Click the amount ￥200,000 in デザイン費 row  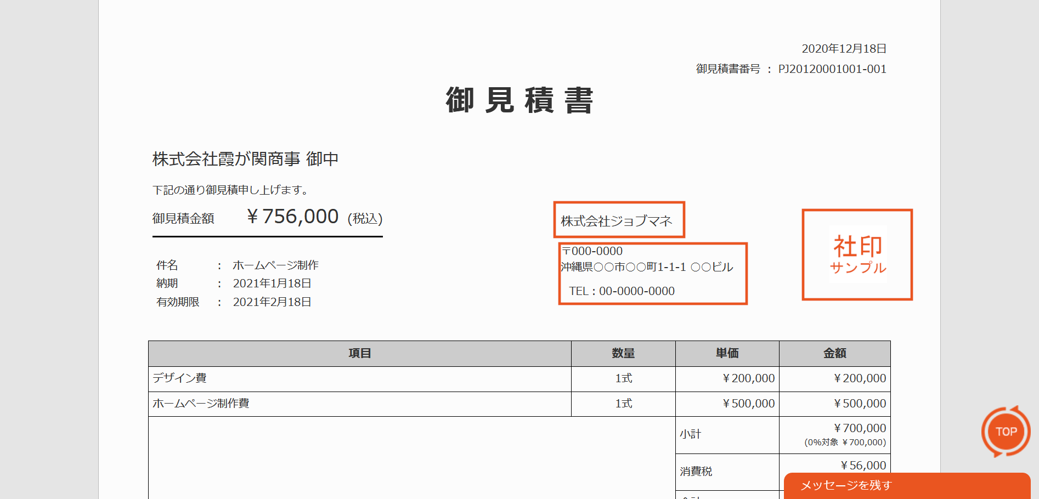point(860,378)
